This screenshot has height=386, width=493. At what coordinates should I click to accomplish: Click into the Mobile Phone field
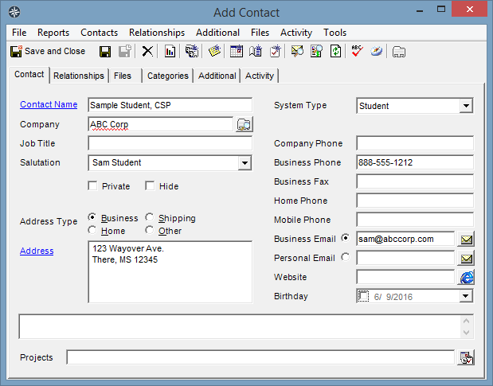coord(415,220)
